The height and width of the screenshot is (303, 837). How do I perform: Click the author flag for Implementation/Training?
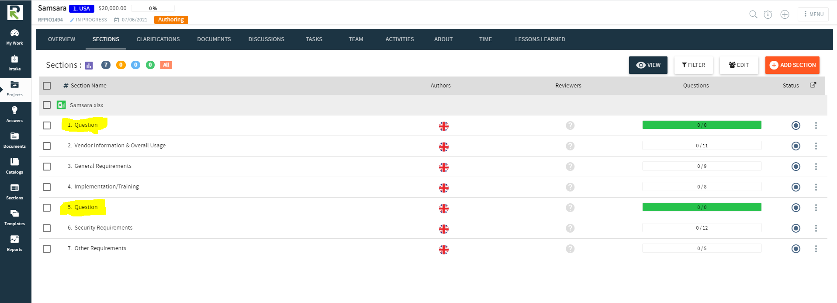(x=444, y=188)
